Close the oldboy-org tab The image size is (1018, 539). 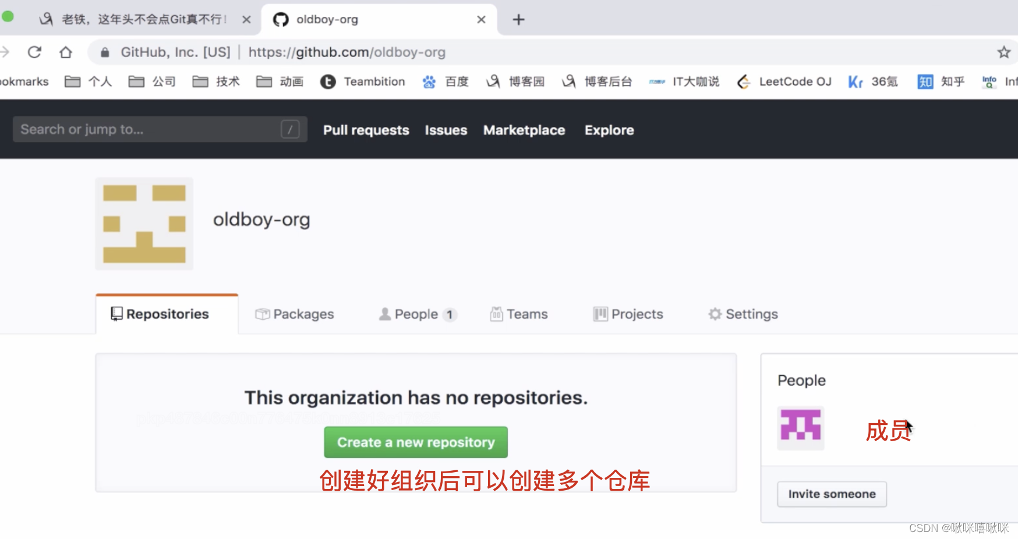click(x=481, y=20)
